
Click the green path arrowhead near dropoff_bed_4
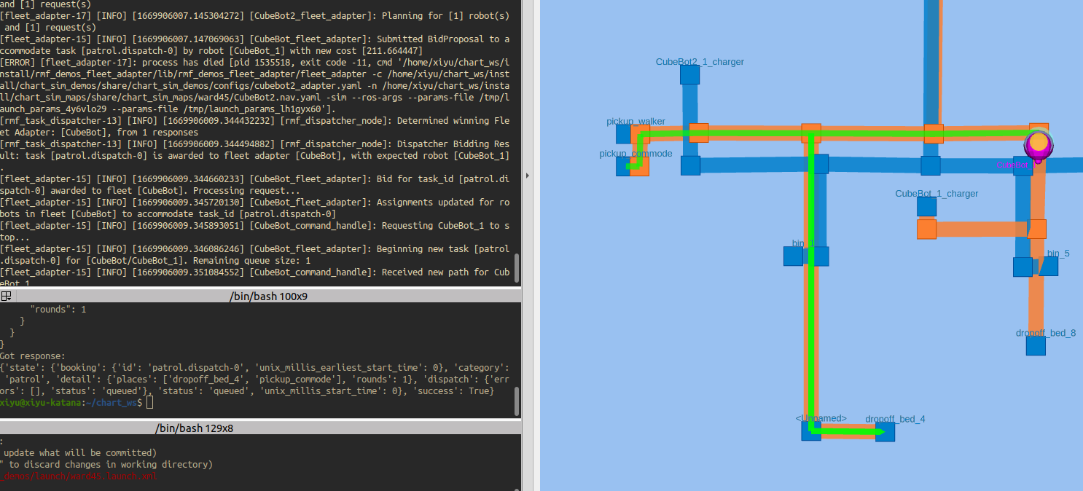tap(882, 431)
